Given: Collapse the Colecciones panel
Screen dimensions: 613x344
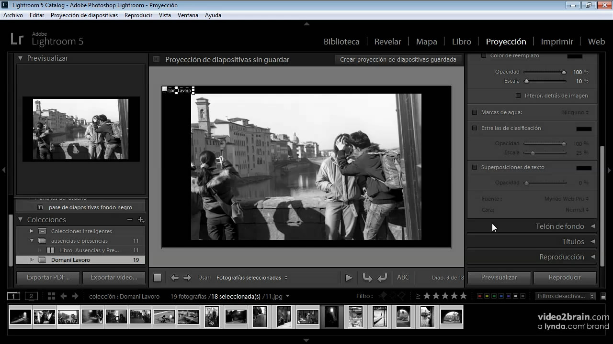Looking at the screenshot, I should 21,220.
